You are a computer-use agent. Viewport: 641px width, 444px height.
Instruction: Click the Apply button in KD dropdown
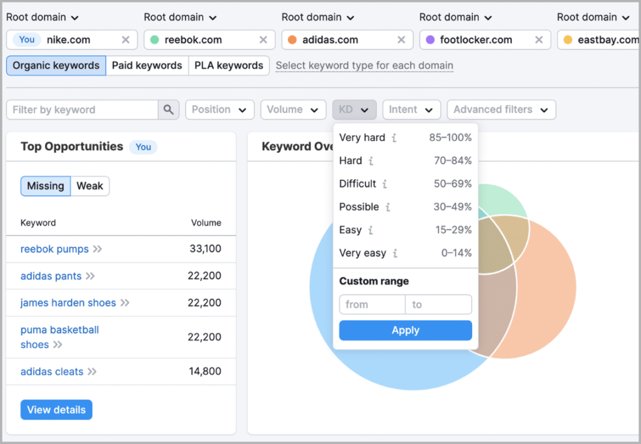(x=405, y=330)
